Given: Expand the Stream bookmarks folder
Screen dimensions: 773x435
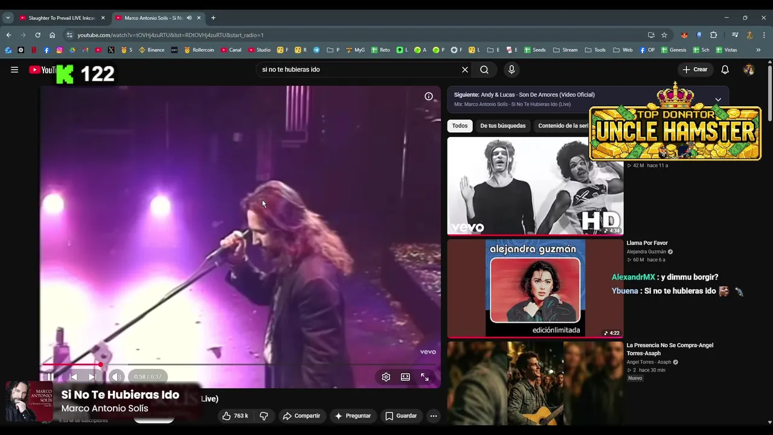Looking at the screenshot, I should 565,50.
